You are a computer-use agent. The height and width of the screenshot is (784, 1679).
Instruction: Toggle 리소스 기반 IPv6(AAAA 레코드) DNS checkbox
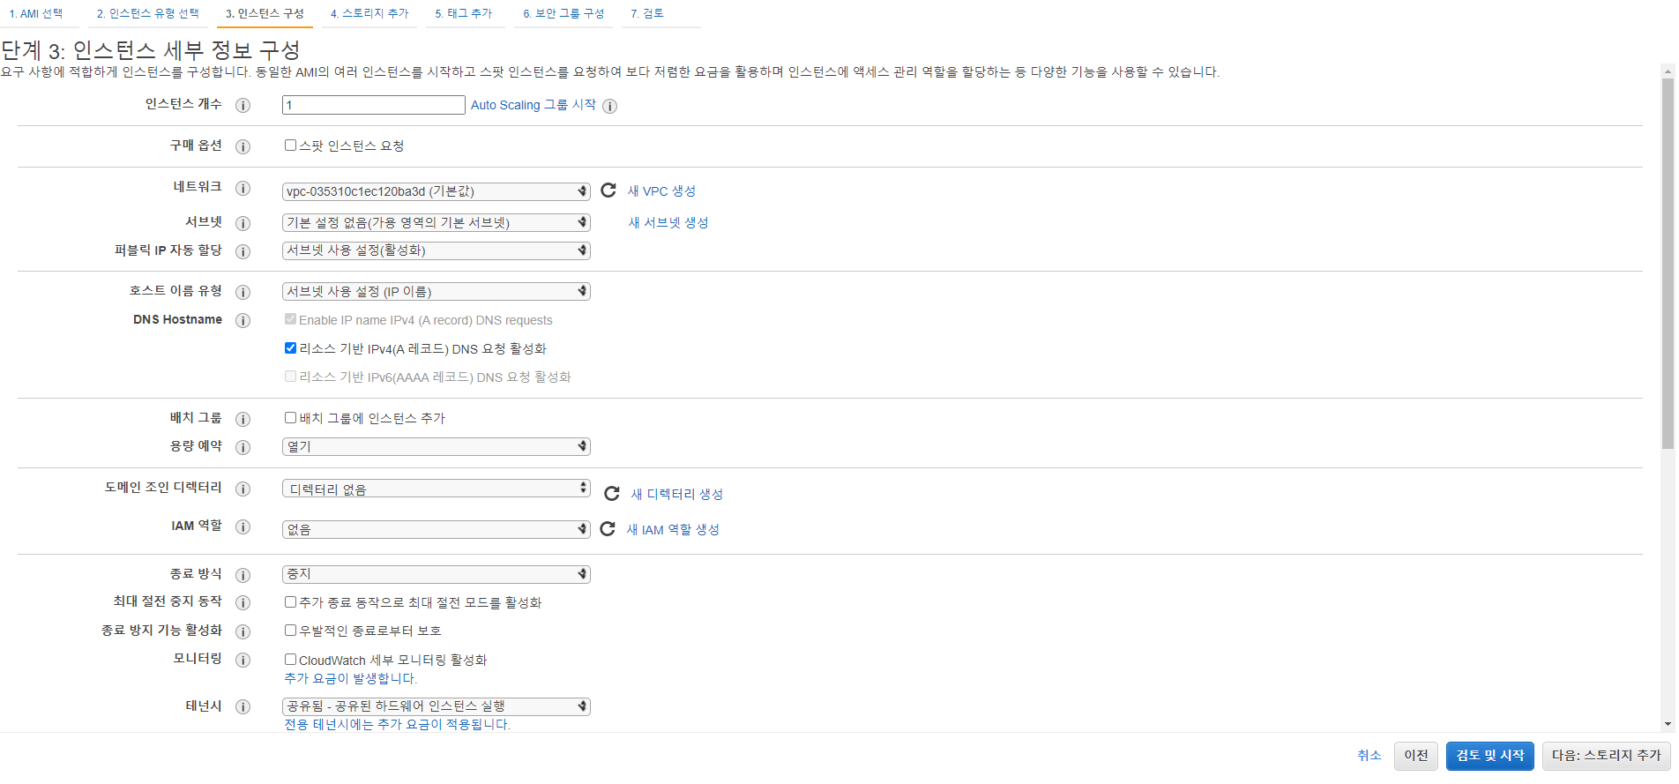(290, 377)
